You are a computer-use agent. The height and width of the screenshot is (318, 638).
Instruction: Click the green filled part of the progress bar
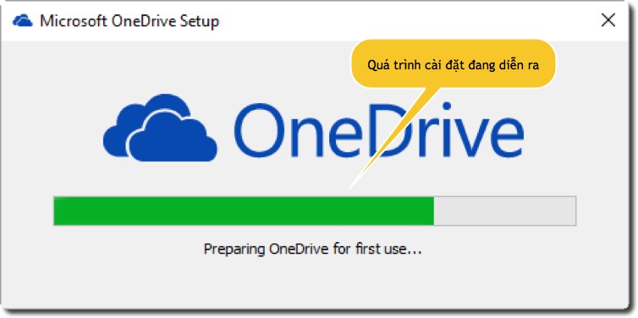(244, 211)
